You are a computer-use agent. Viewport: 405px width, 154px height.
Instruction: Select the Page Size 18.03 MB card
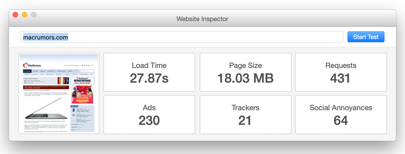pyautogui.click(x=245, y=72)
